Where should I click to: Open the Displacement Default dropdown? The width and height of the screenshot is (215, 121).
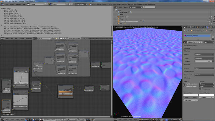[204, 75]
